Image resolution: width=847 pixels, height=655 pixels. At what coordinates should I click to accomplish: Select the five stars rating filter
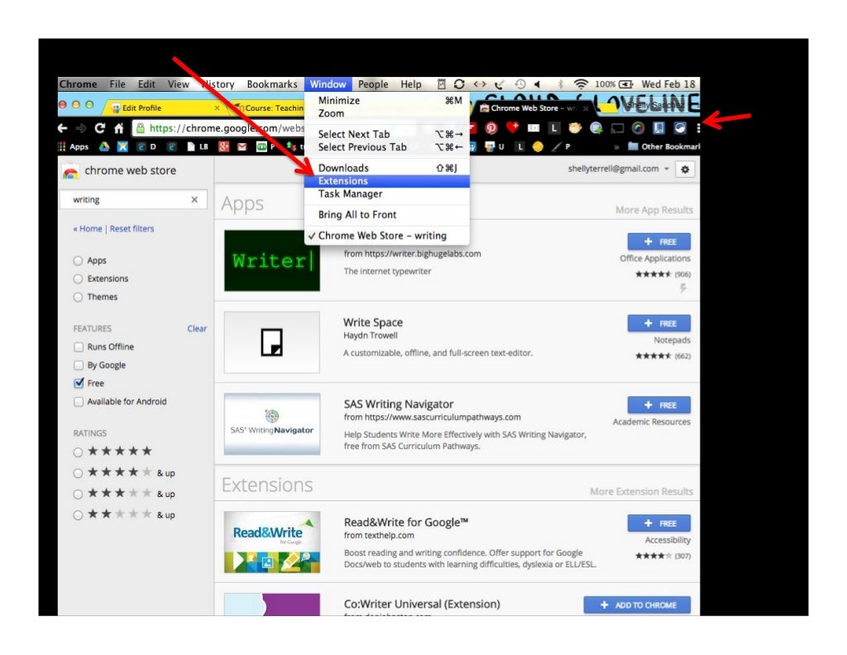[x=78, y=452]
